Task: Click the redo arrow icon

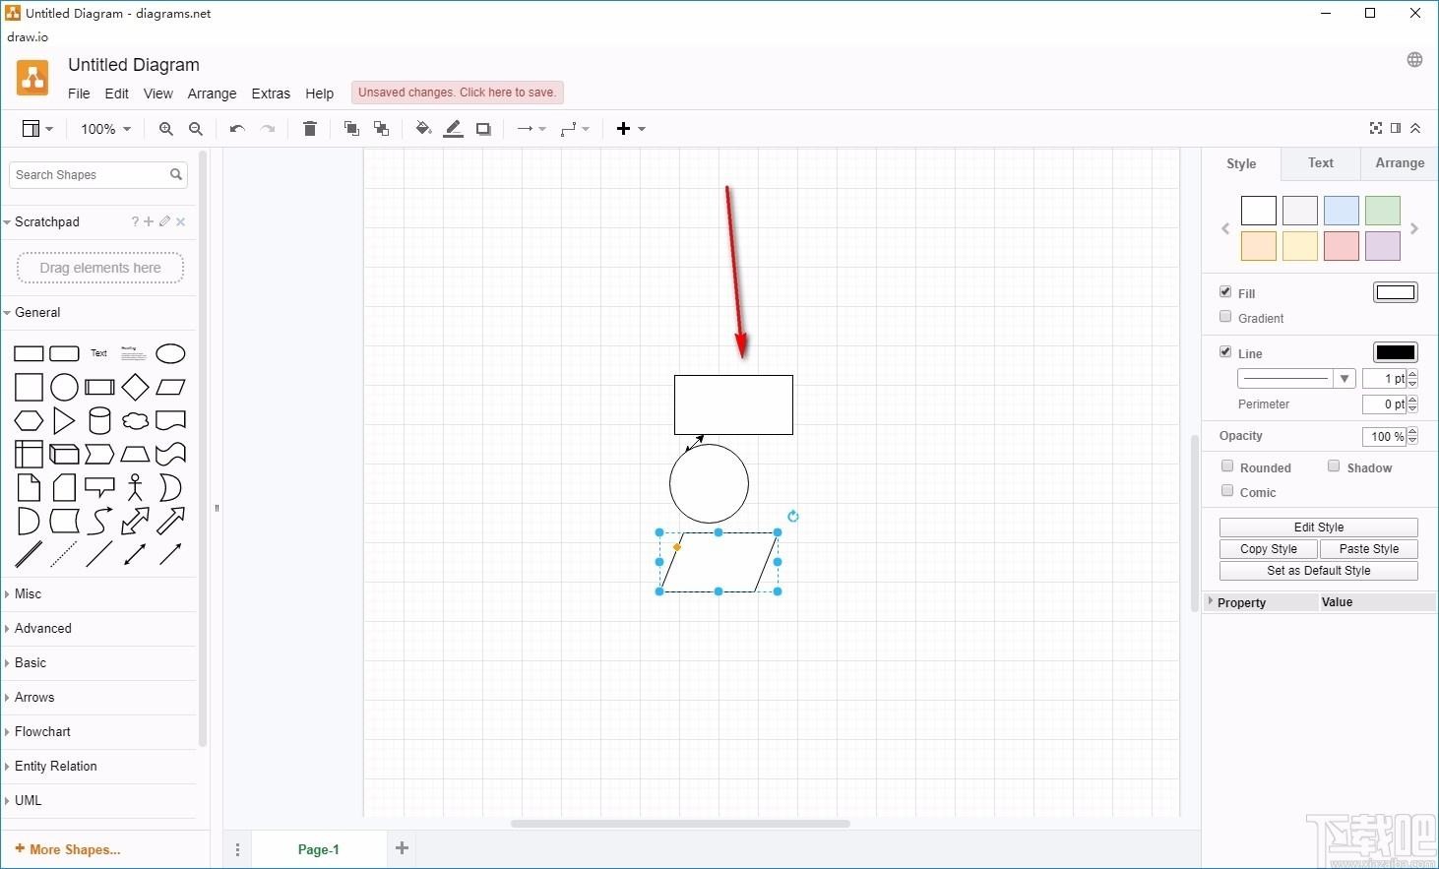Action: [x=268, y=129]
